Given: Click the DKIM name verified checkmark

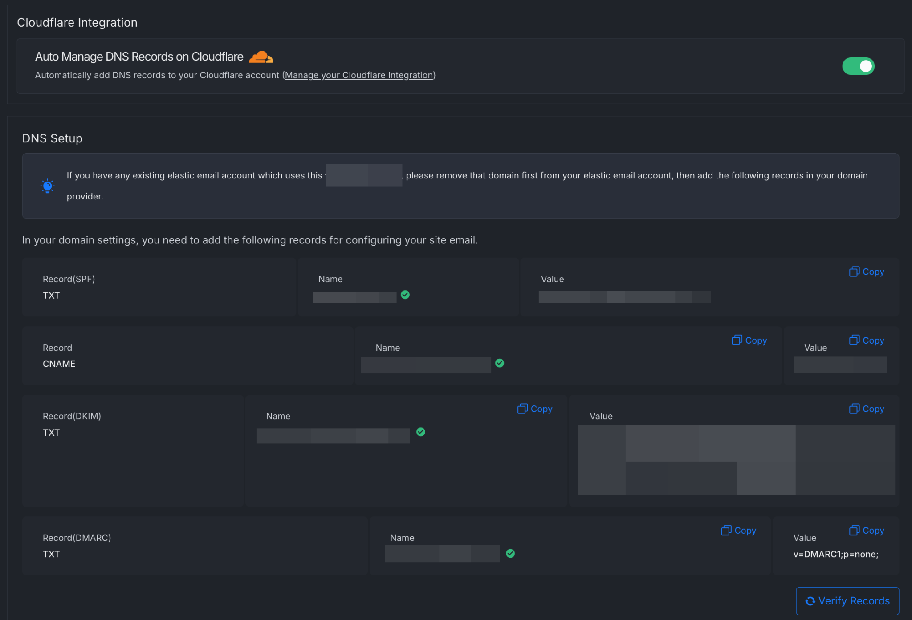Looking at the screenshot, I should point(421,432).
